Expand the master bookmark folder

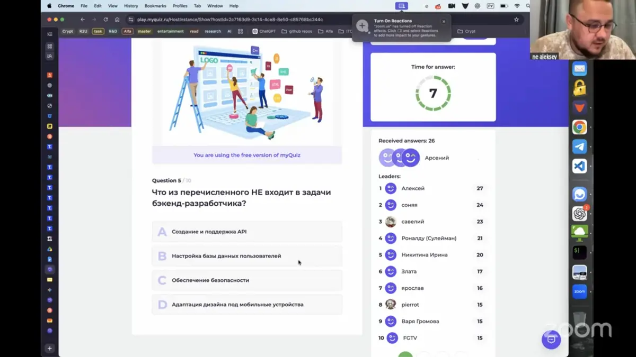tap(144, 31)
